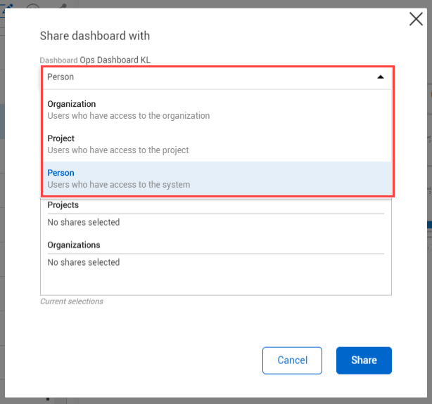Click the share icon behind the dialog
Image resolution: width=432 pixels, height=404 pixels.
(x=63, y=6)
